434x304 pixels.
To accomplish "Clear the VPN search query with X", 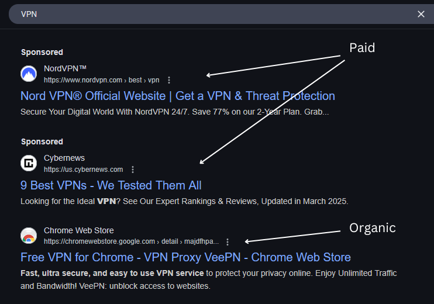I will click(x=421, y=14).
